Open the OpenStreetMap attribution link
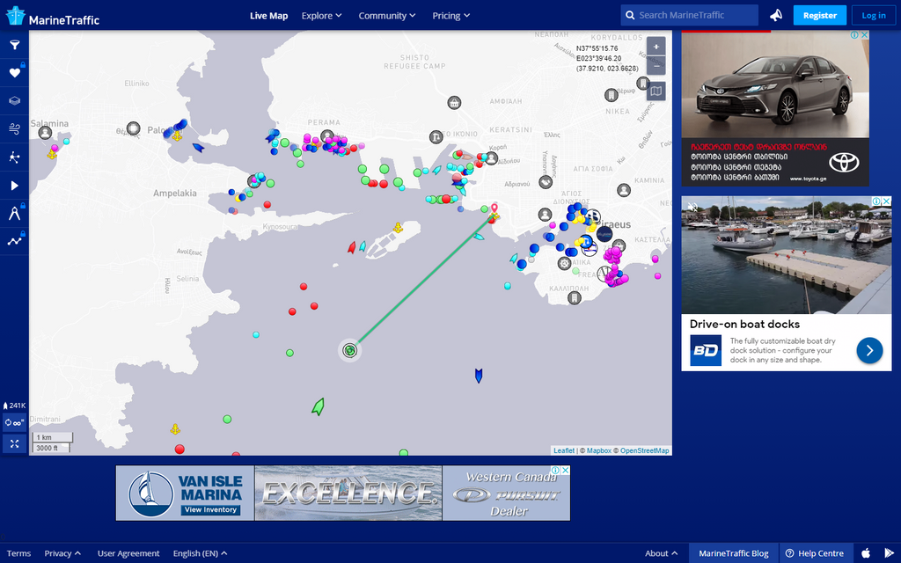The image size is (901, 563). (x=644, y=450)
